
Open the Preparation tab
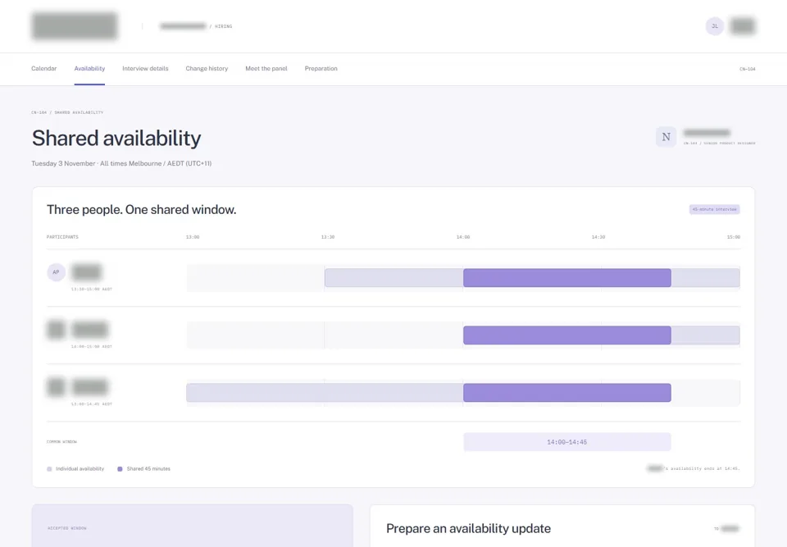(x=321, y=68)
